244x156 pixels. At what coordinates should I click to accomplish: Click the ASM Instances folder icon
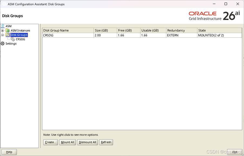point(8,31)
